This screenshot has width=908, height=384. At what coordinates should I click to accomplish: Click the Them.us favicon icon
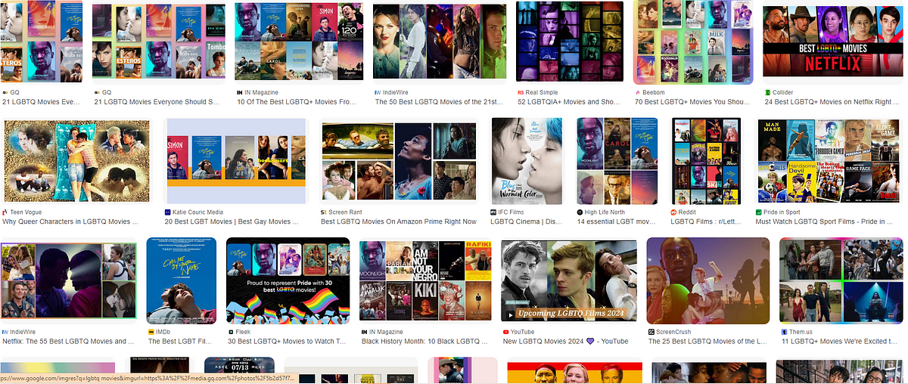tap(783, 332)
